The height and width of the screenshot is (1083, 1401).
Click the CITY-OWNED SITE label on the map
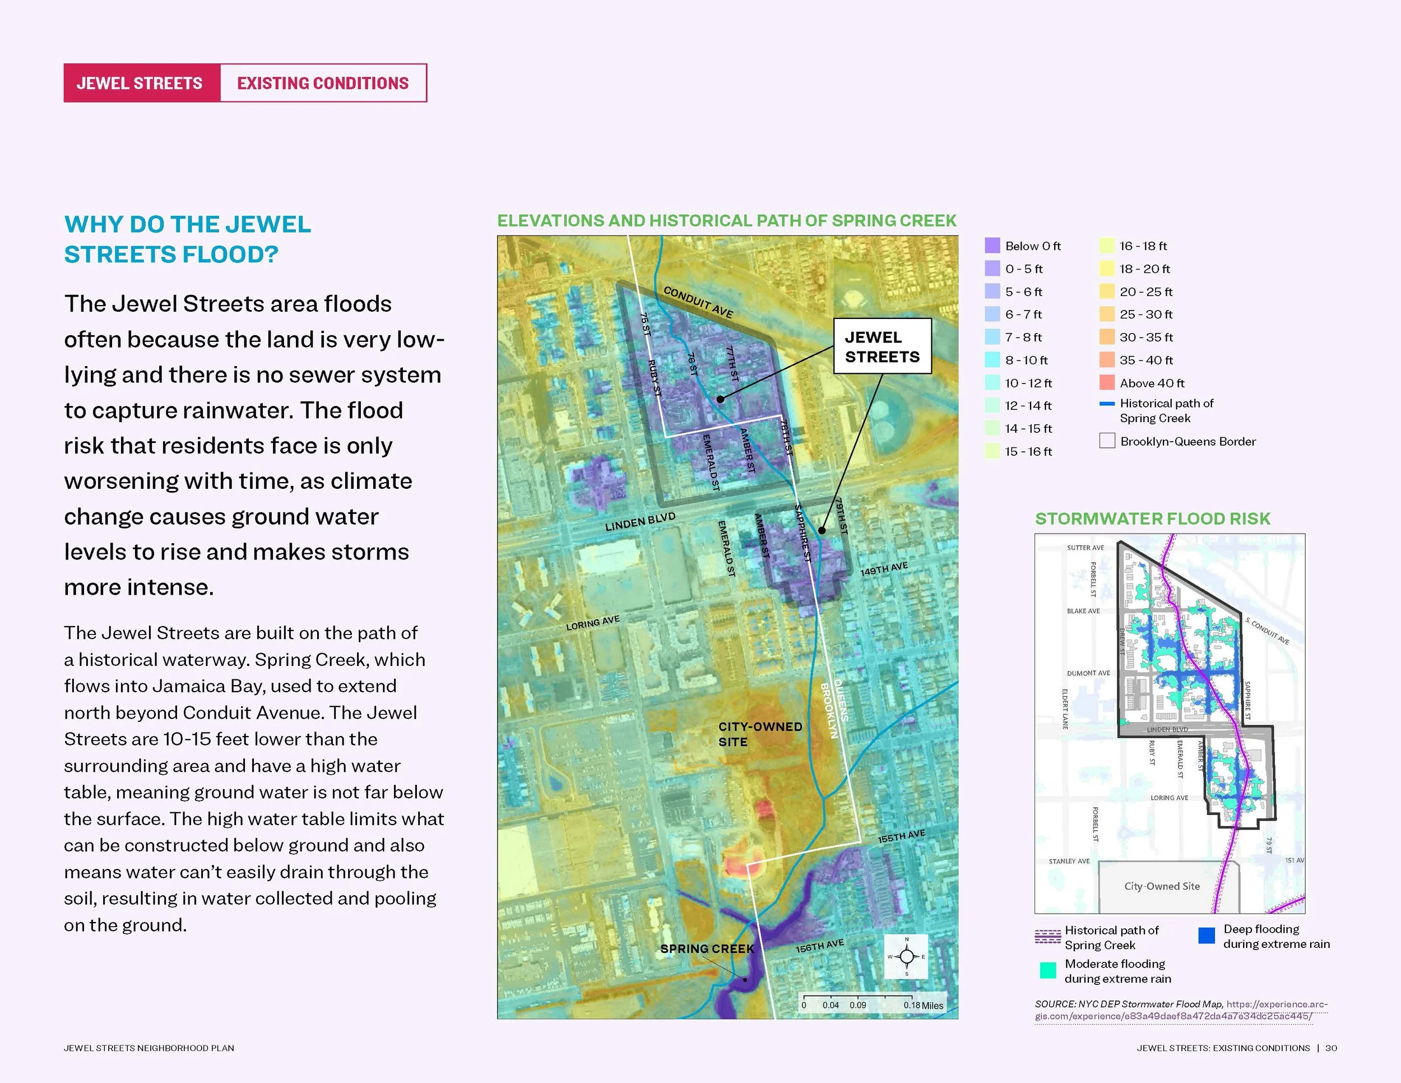pyautogui.click(x=761, y=735)
